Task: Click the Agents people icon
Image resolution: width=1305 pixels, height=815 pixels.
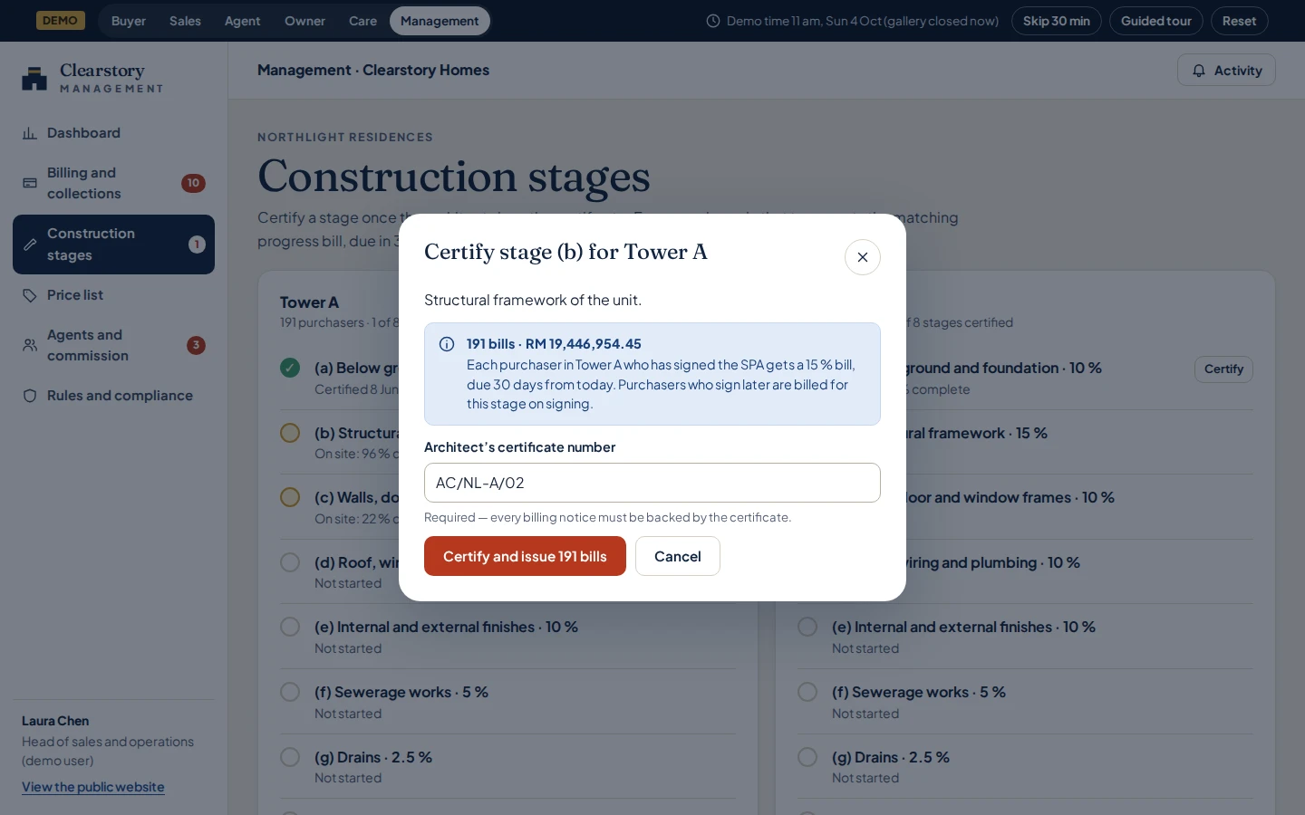Action: pyautogui.click(x=30, y=345)
